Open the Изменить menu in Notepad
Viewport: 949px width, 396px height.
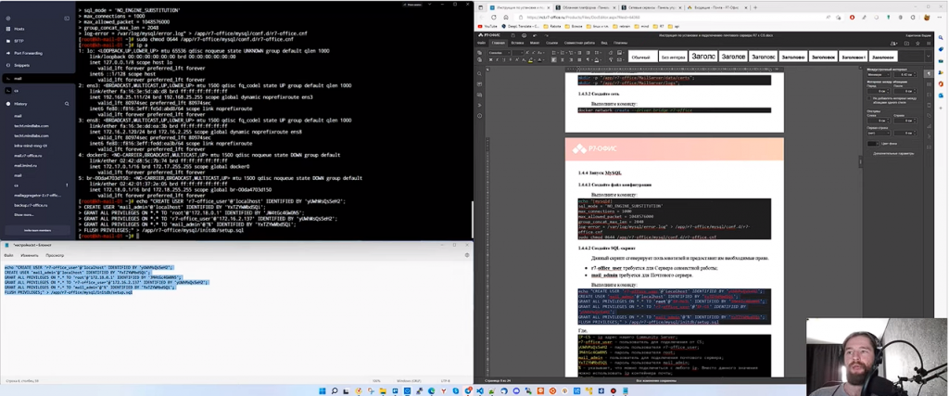(x=29, y=256)
